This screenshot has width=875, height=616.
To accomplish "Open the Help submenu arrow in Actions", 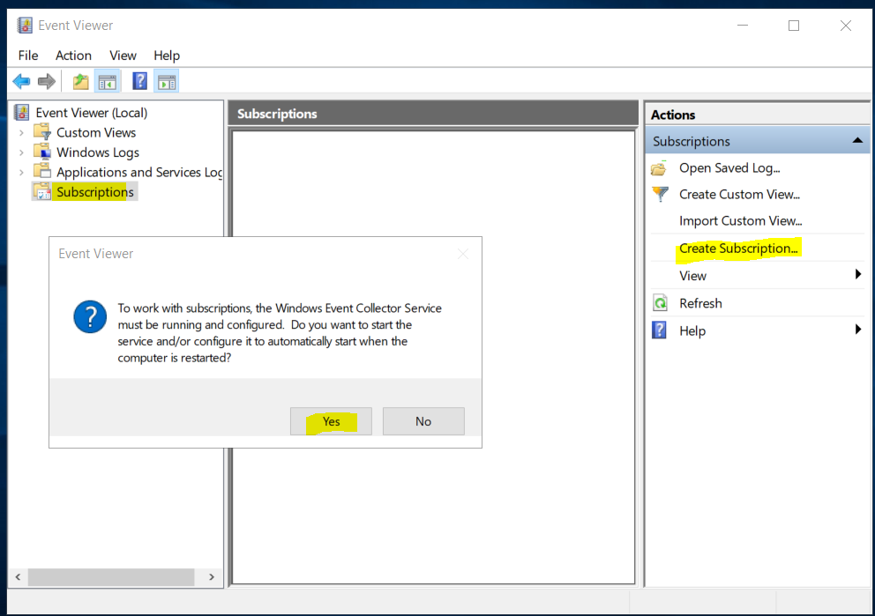I will (x=857, y=330).
